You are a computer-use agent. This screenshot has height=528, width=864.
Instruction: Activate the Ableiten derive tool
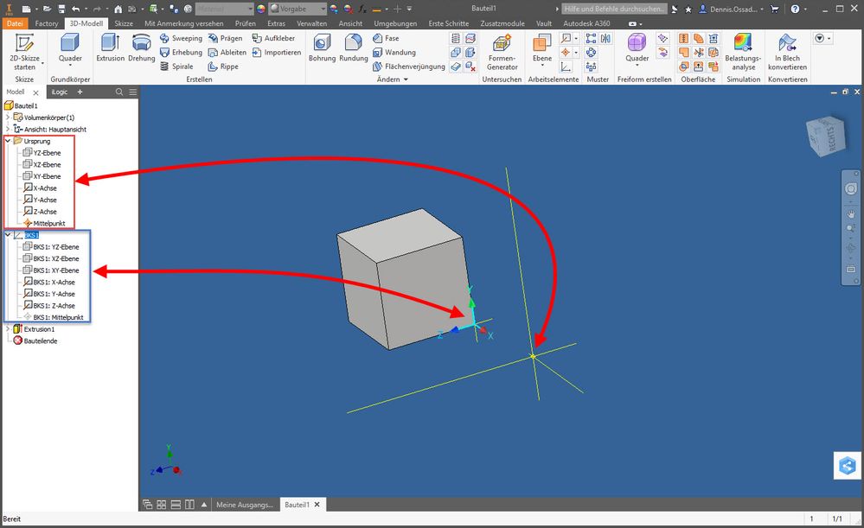point(227,53)
